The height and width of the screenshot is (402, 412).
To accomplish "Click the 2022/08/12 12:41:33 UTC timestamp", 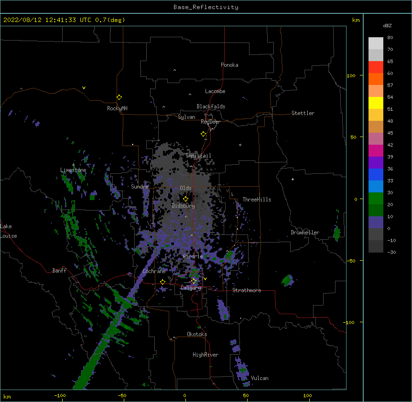I will click(x=47, y=20).
